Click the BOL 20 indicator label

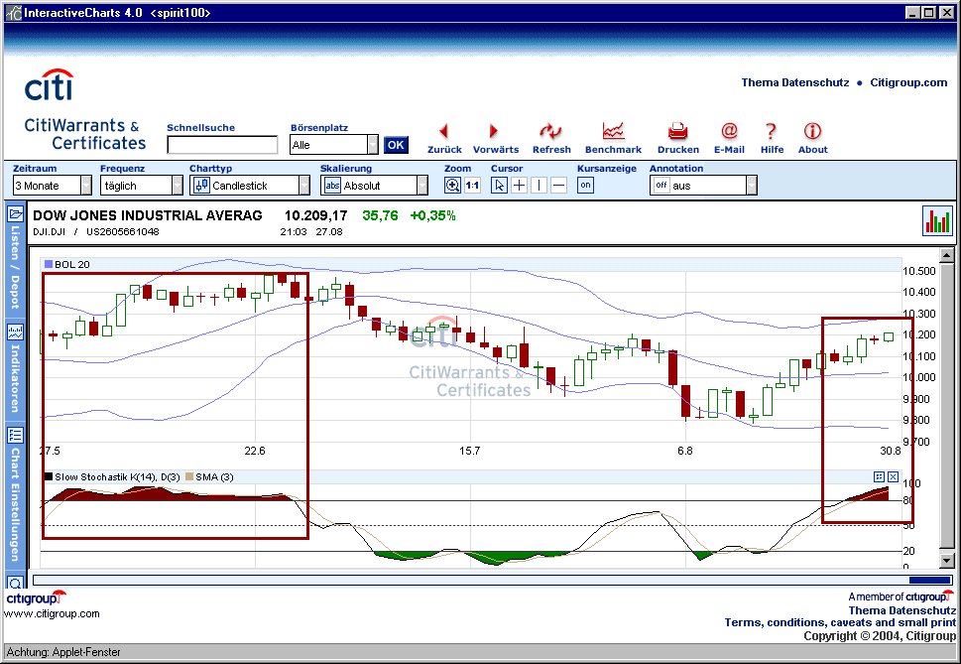pyautogui.click(x=71, y=264)
